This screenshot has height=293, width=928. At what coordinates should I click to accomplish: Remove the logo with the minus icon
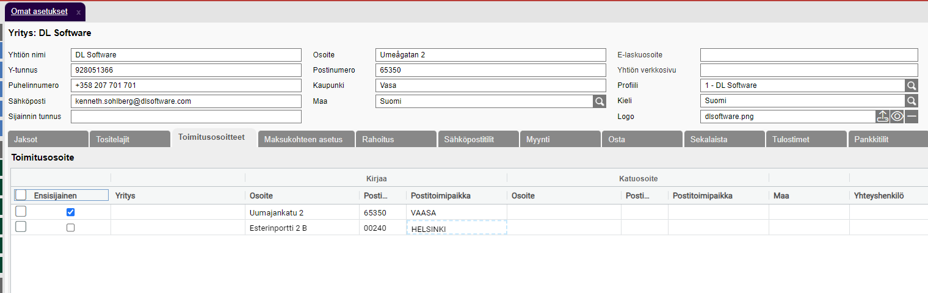(912, 117)
